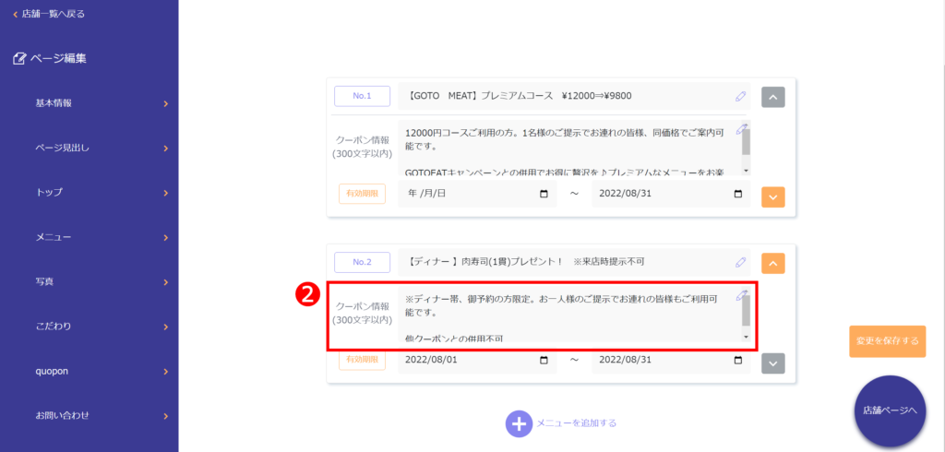Screen dimensions: 945x452
Task: Move coupon No.2 up with orange arrow
Action: pos(772,264)
